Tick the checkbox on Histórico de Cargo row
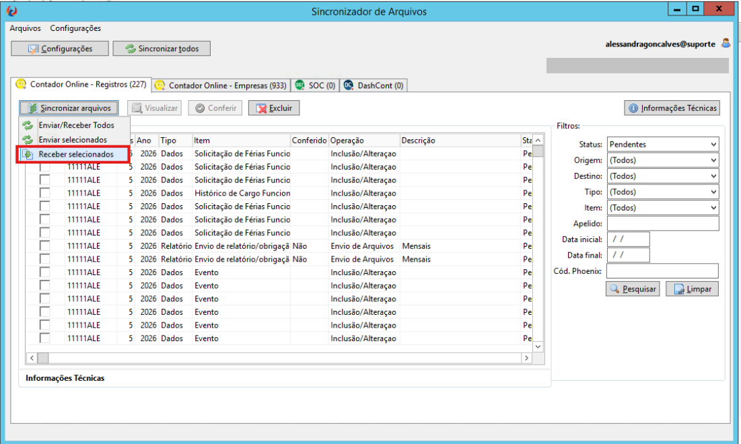The width and height of the screenshot is (741, 444). point(44,193)
